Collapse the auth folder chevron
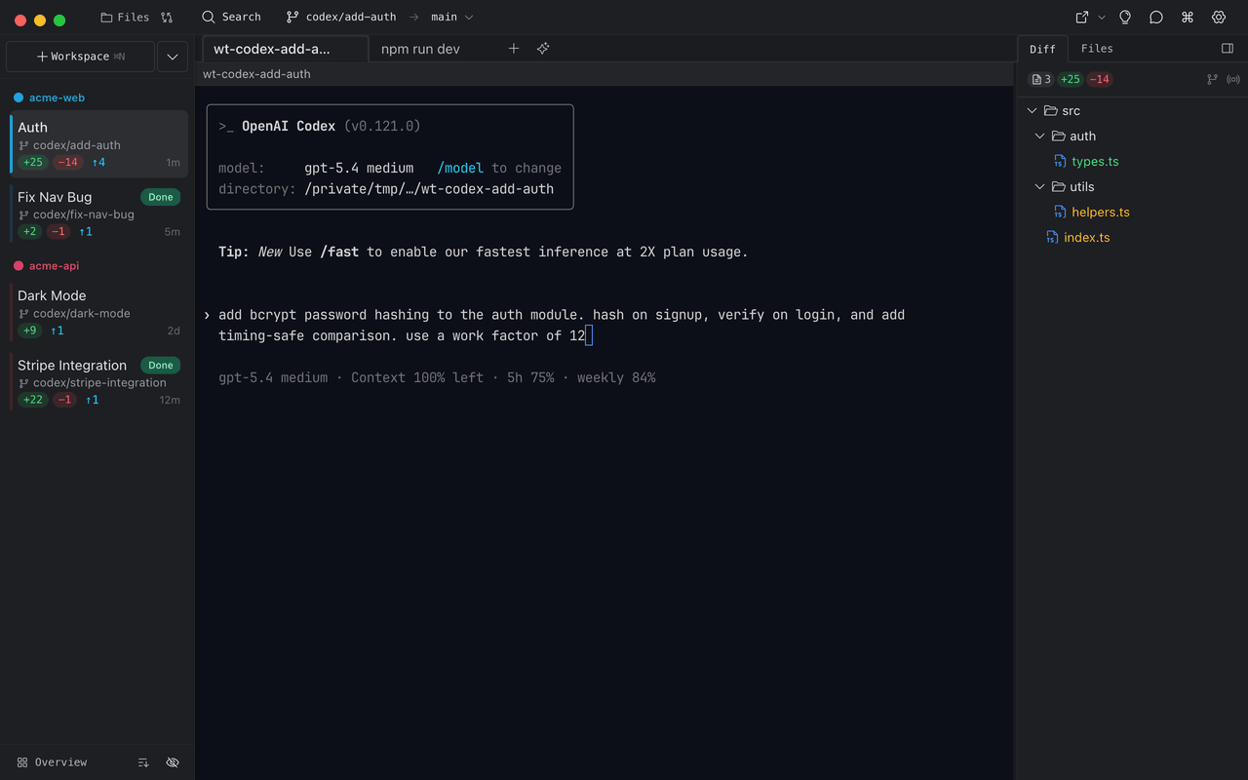 pyautogui.click(x=1040, y=136)
